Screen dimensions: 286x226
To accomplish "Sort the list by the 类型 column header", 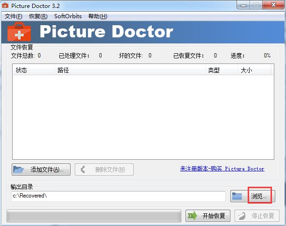I will [x=222, y=70].
